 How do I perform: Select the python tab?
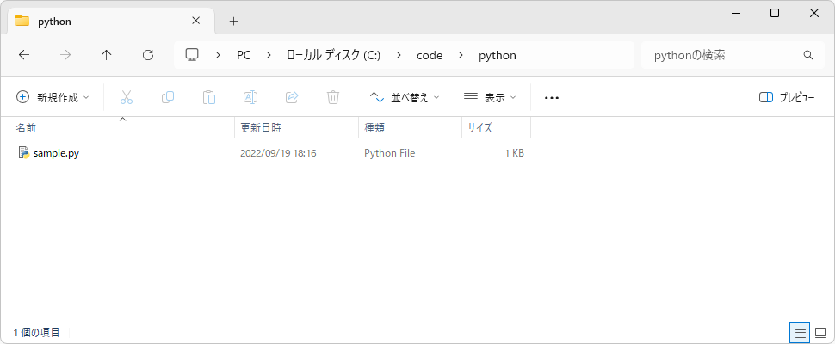click(111, 21)
